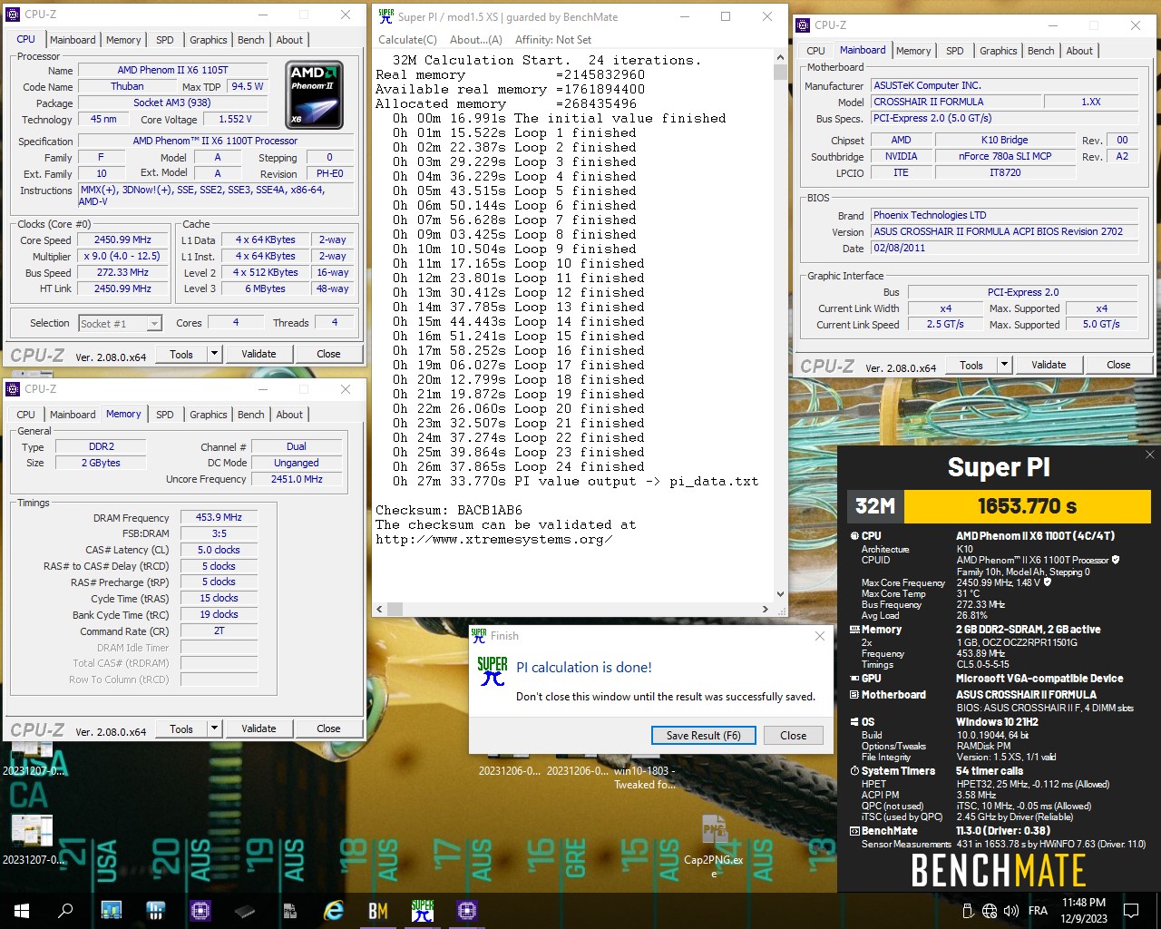Click the CPU chip icon in BenchMate panel

click(x=854, y=536)
